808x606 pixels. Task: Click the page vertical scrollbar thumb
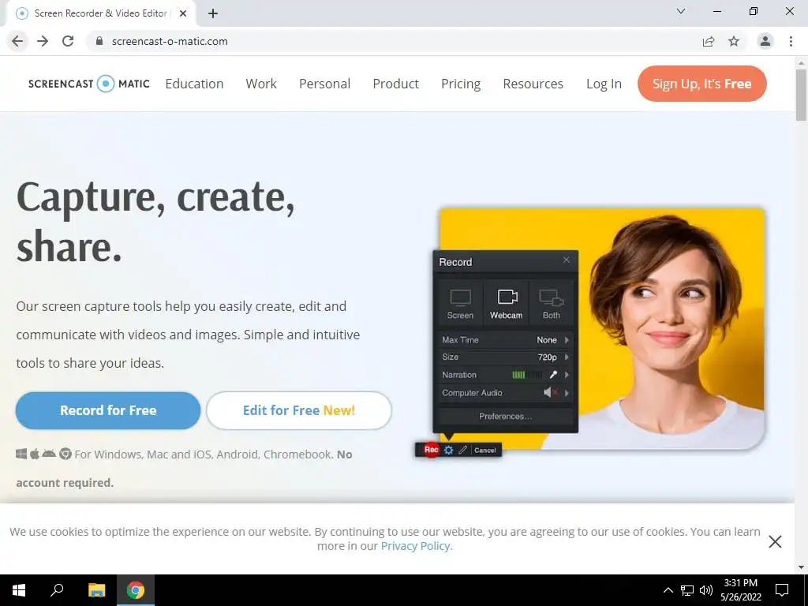click(802, 95)
